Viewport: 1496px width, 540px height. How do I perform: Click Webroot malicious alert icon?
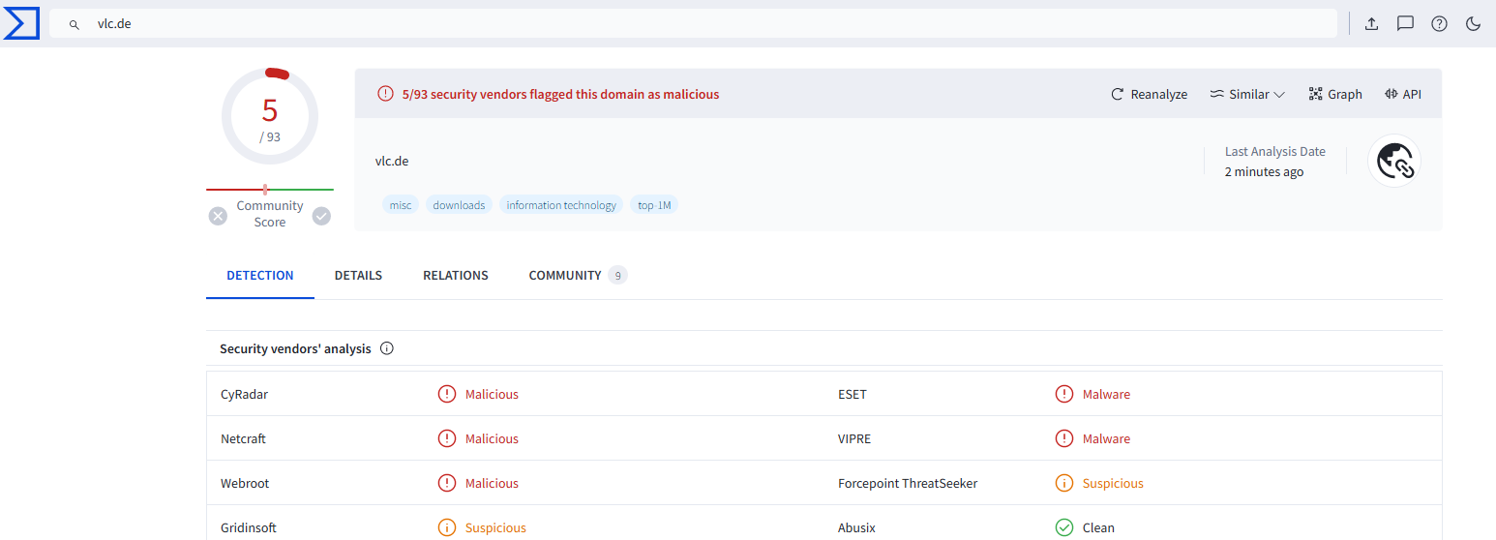pos(447,483)
